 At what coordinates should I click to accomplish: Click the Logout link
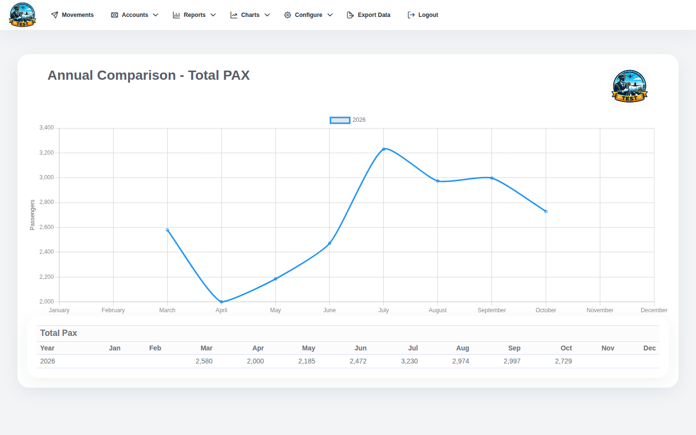pos(423,15)
